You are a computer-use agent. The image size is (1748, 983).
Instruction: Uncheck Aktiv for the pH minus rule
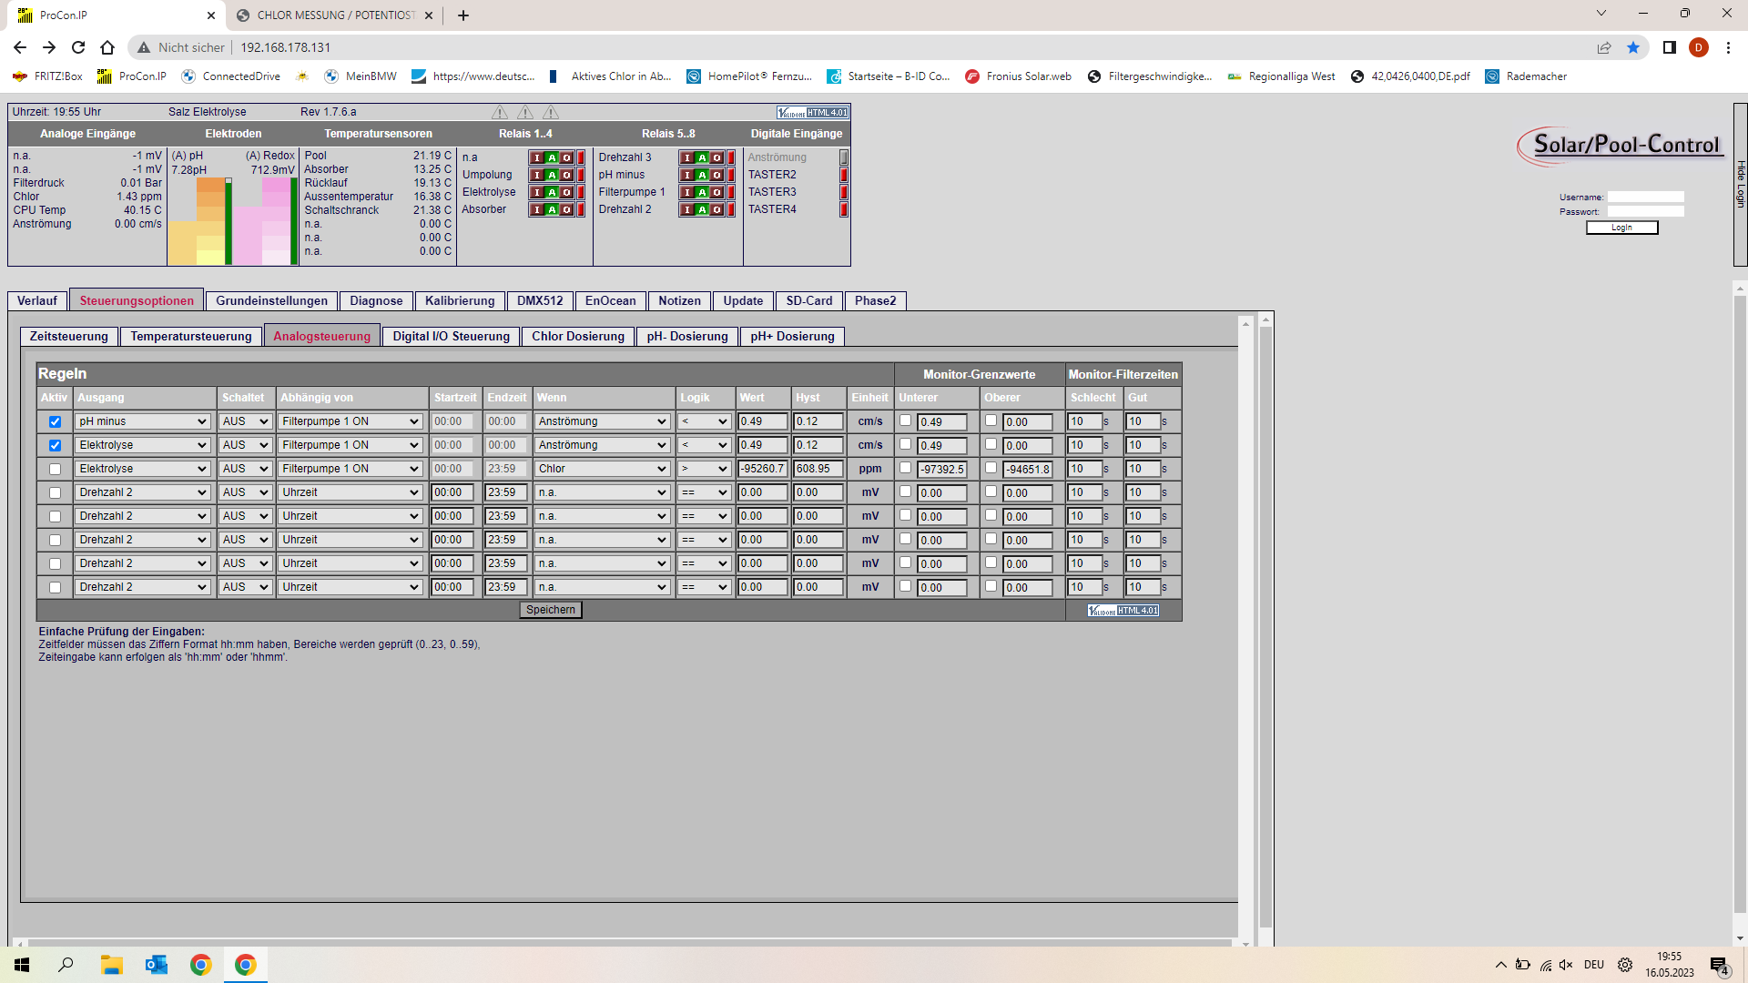(55, 421)
